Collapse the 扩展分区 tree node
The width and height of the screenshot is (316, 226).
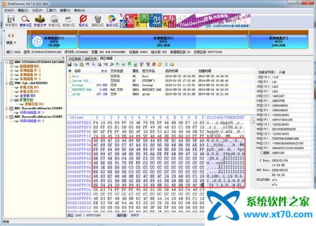coord(12,100)
